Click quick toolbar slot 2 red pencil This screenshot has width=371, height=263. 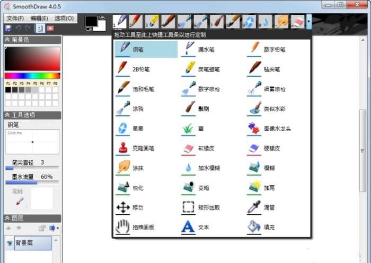click(x=136, y=22)
